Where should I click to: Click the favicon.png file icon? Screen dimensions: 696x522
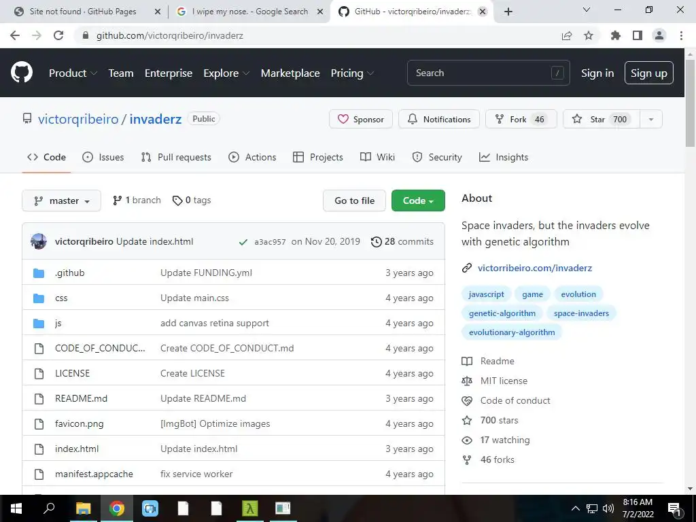click(x=39, y=424)
